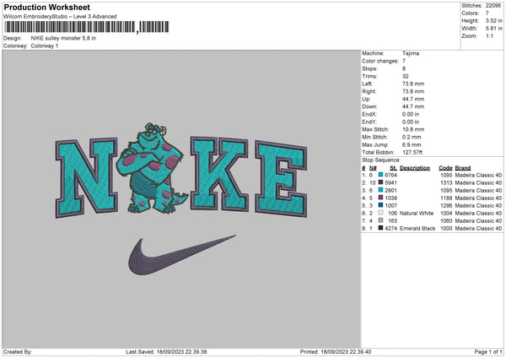Pick the teal swatch beside thread 2801

[380, 190]
